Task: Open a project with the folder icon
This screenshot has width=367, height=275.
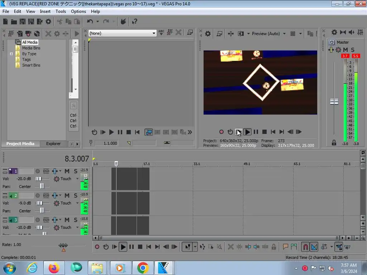Action: (14, 22)
